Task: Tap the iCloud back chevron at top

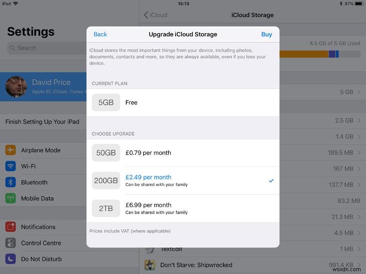Action: pyautogui.click(x=146, y=15)
